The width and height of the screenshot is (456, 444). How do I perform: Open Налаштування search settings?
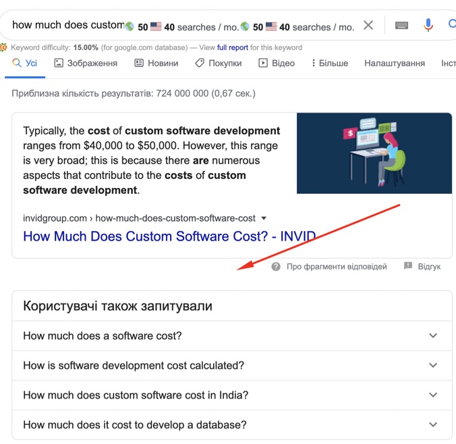click(395, 63)
